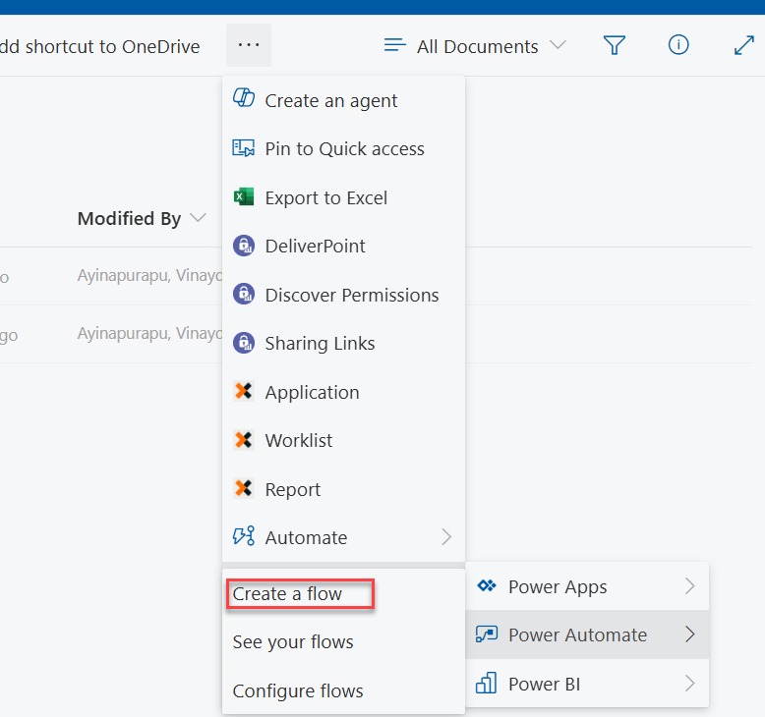Select Create a flow

pos(288,594)
